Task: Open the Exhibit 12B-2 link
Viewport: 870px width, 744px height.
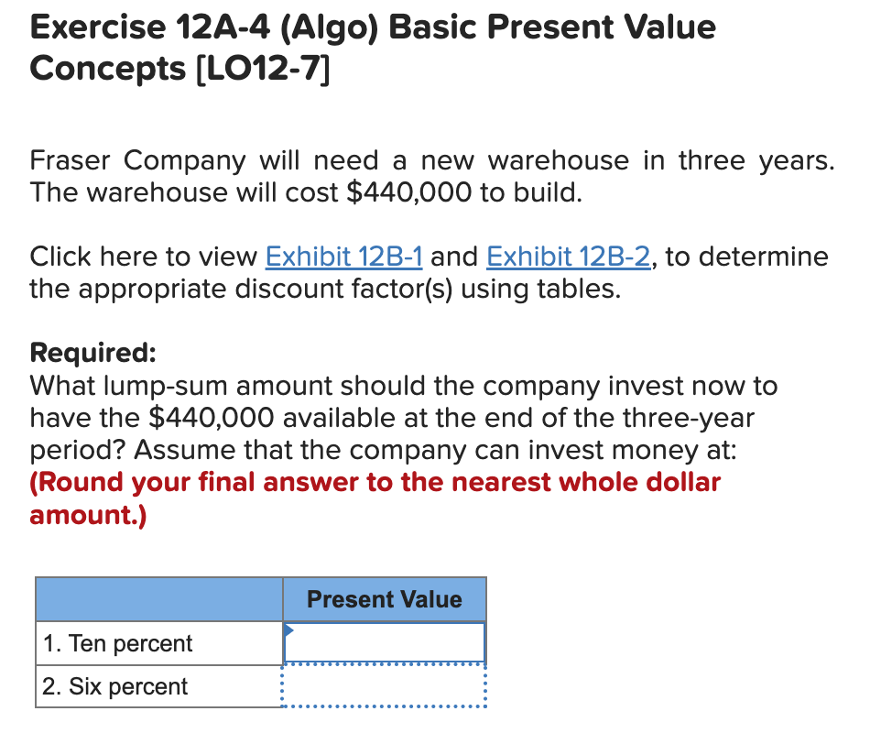Action: pyautogui.click(x=568, y=257)
